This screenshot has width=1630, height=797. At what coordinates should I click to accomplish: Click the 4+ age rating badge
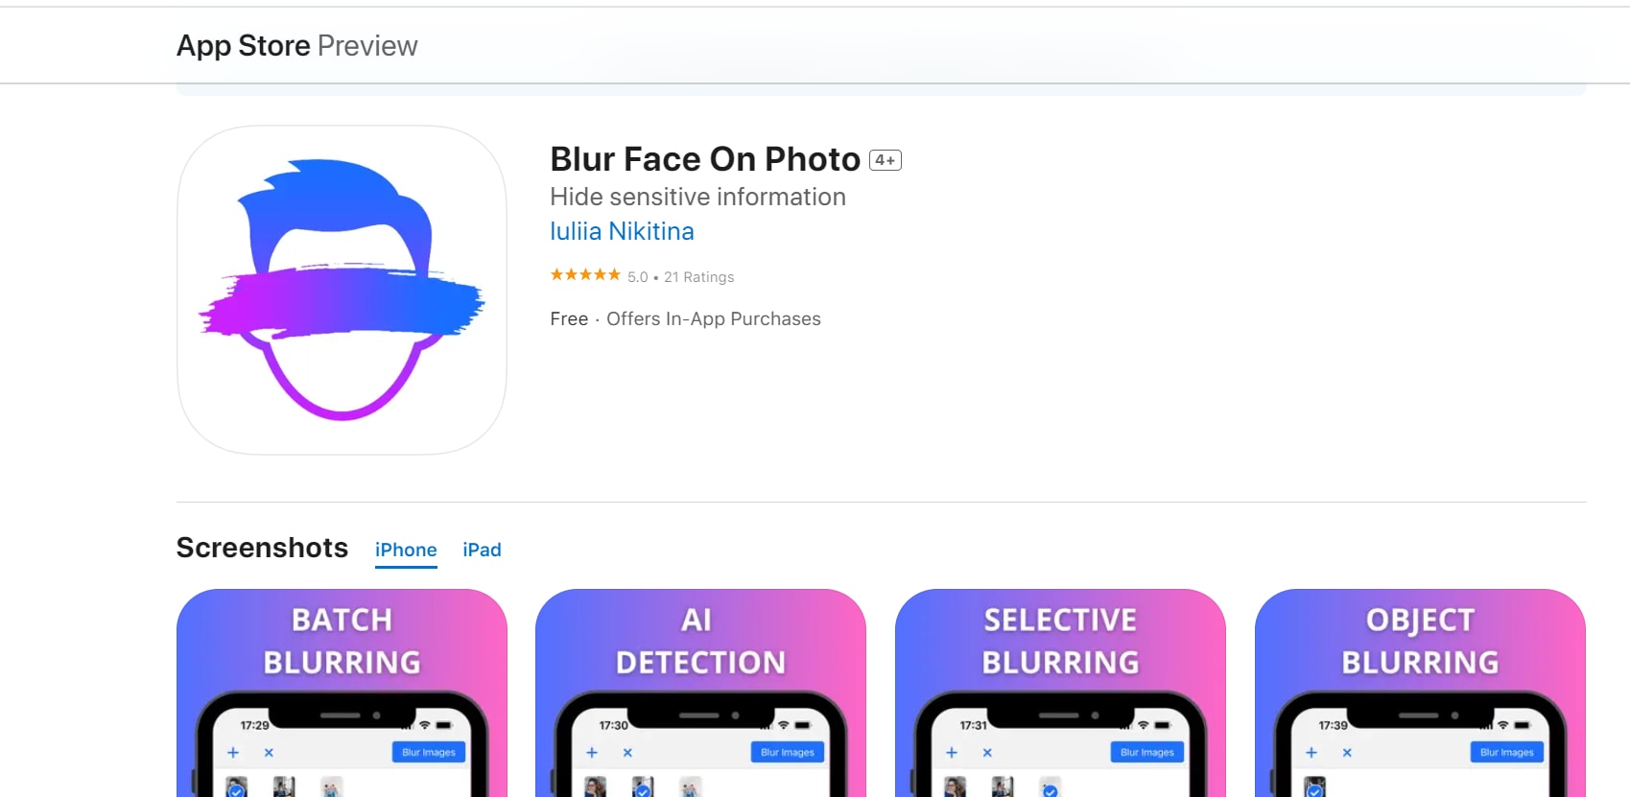click(886, 160)
